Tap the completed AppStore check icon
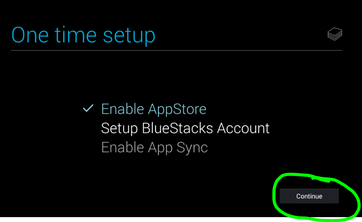The image size is (362, 222). coord(88,108)
